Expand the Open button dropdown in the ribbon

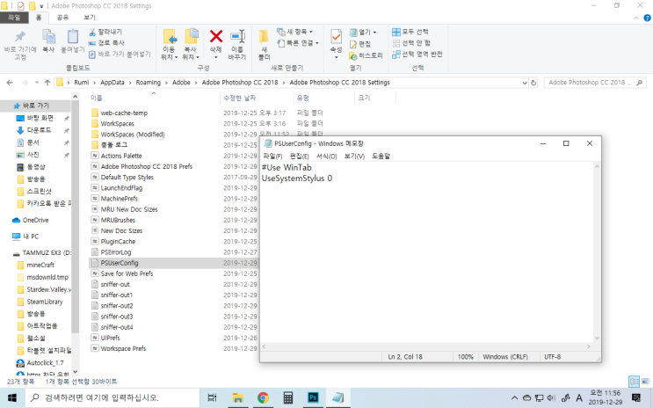point(374,32)
